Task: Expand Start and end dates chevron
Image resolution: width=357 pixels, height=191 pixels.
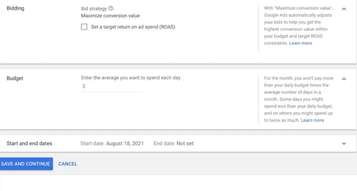Action: 344,143
